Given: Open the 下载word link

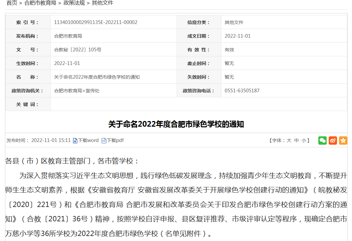Looking at the screenshot, I should 88,140.
